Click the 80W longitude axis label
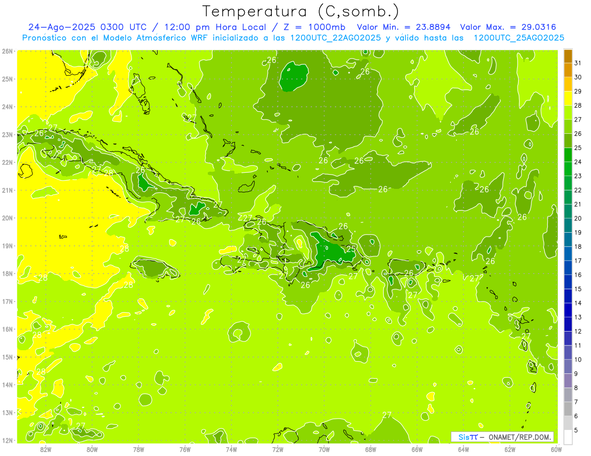Viewport: 591px width, 456px height. [x=92, y=449]
